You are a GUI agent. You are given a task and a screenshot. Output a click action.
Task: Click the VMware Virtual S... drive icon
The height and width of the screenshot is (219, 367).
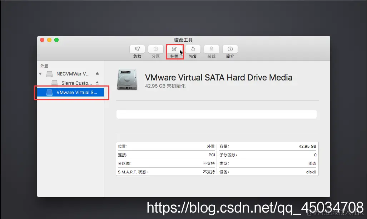[49, 93]
